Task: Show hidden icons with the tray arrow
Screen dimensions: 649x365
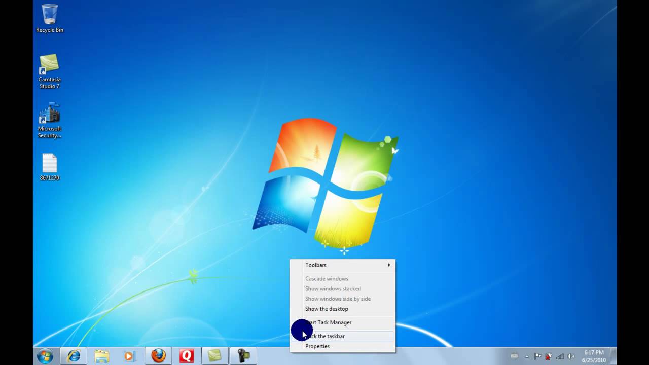Action: coord(526,356)
